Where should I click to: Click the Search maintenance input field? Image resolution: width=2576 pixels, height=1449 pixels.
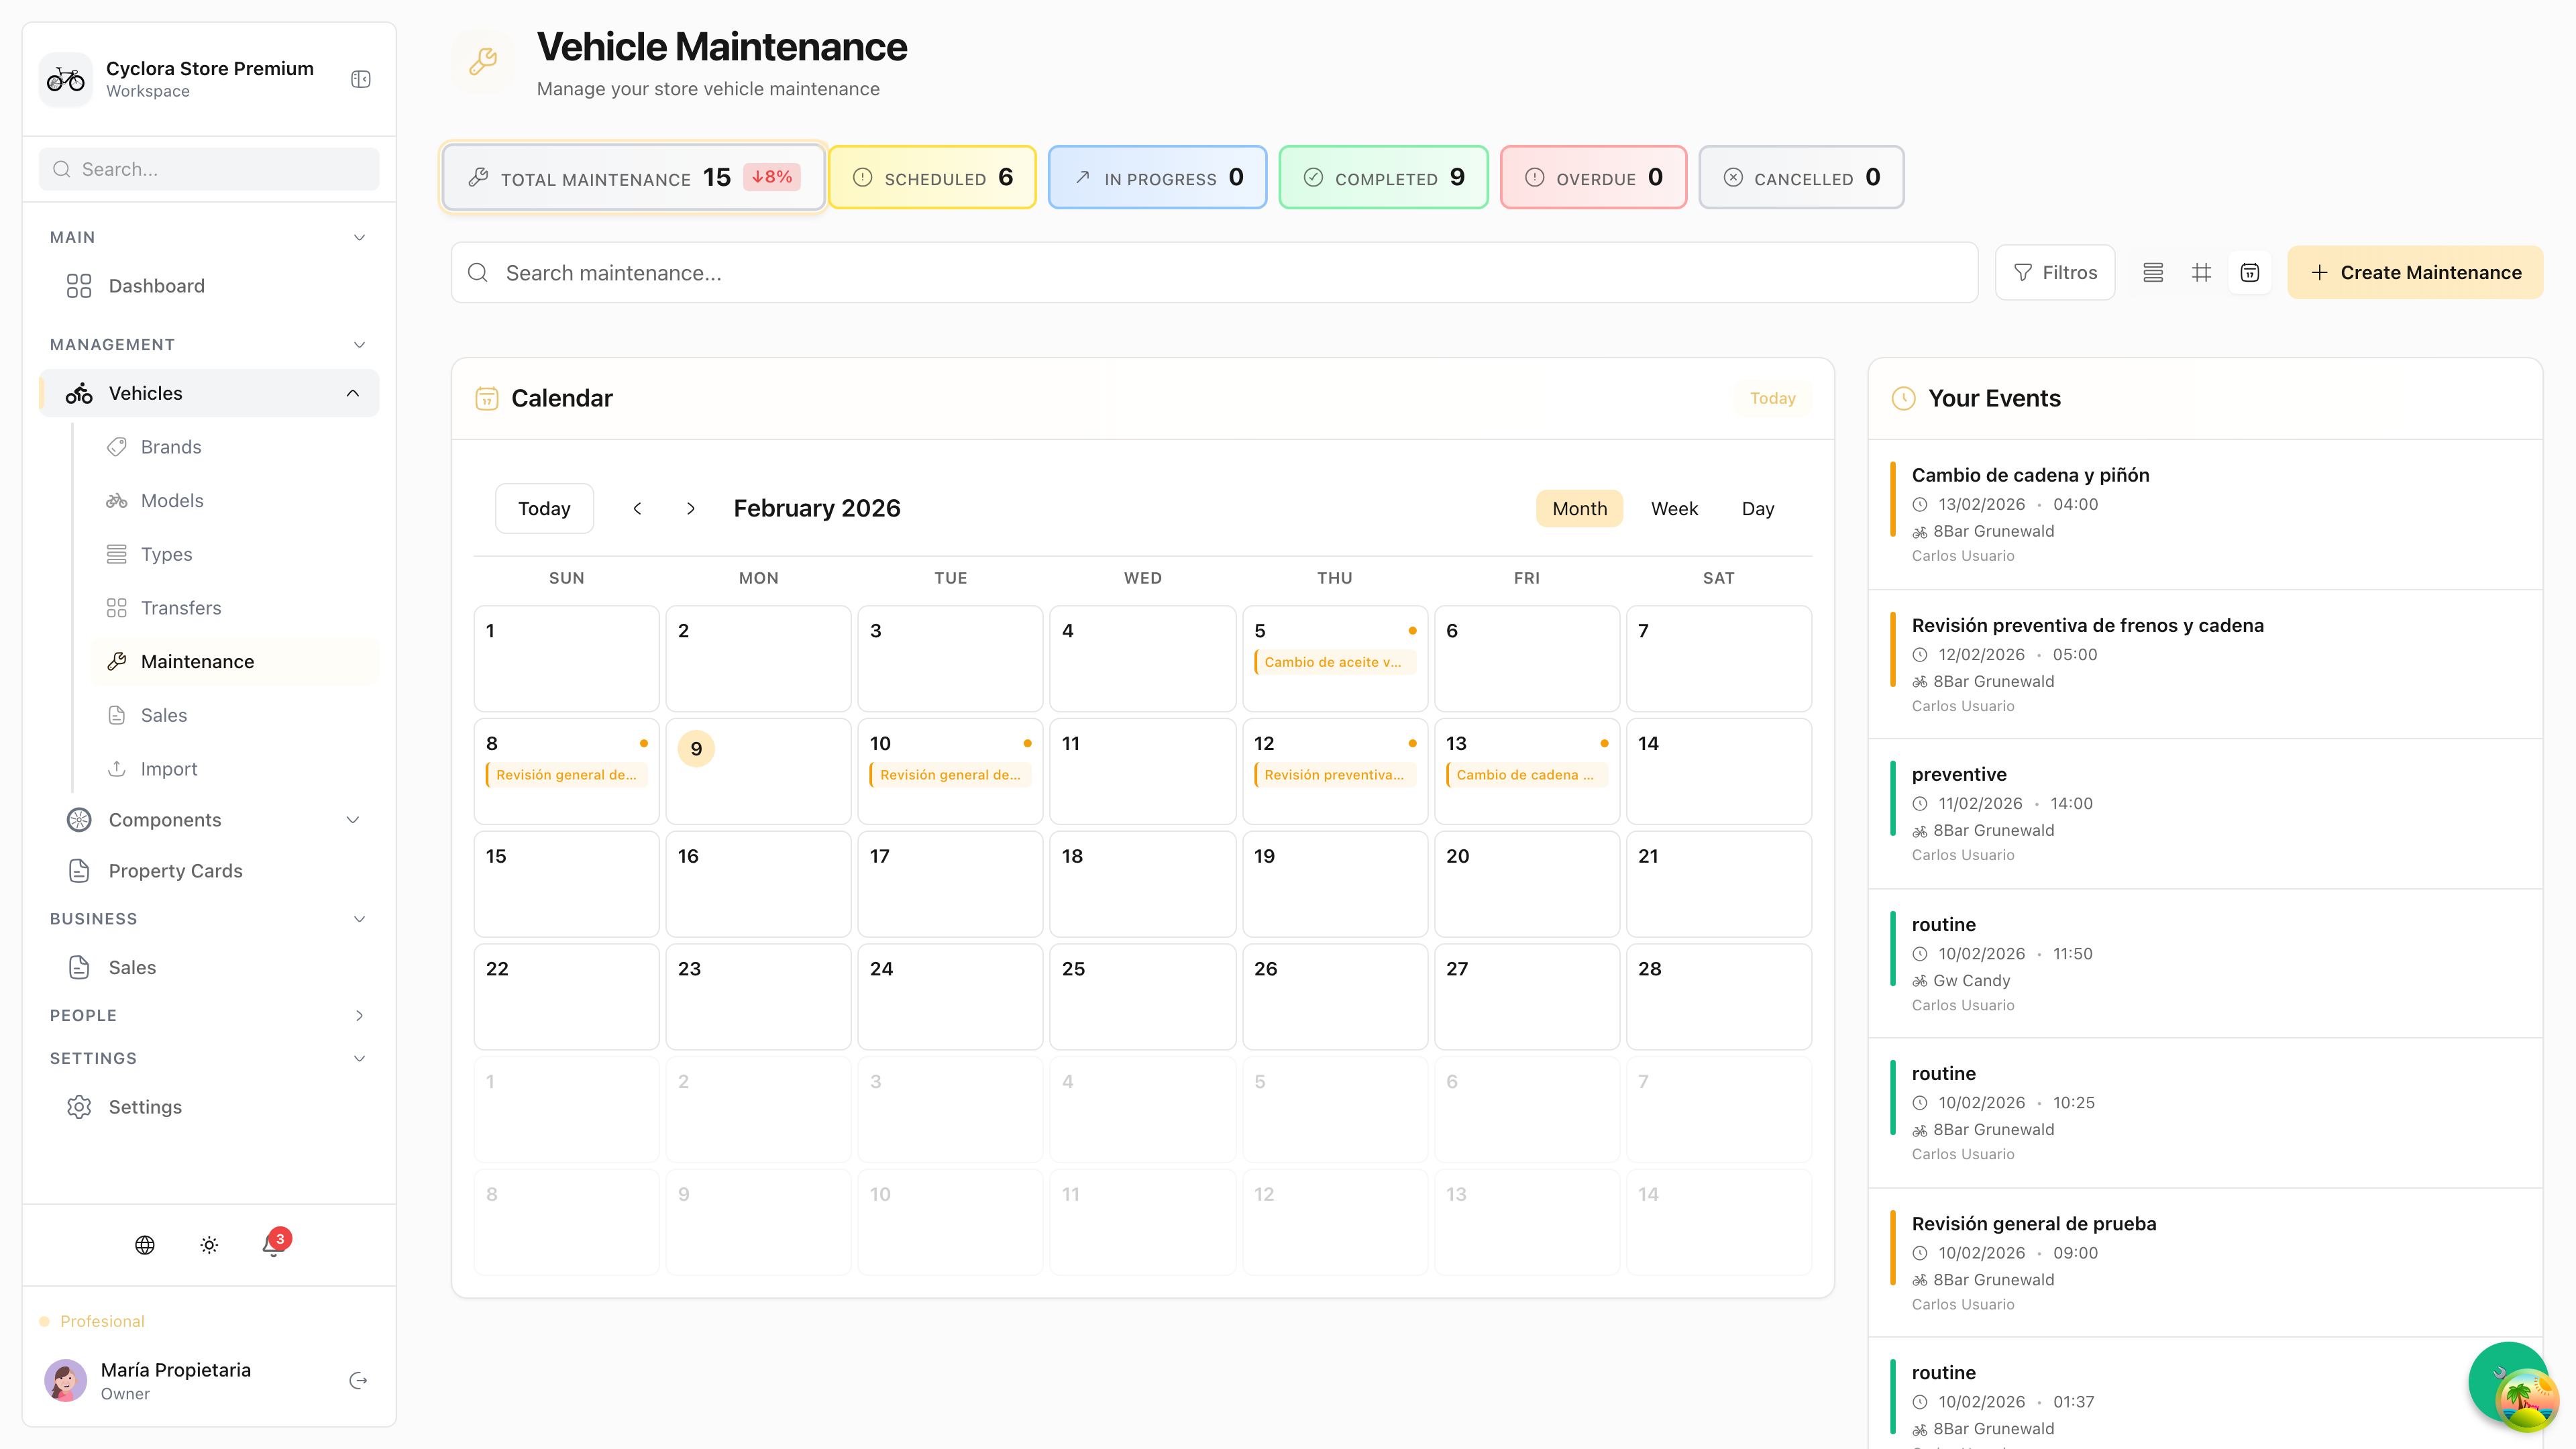(x=1214, y=272)
